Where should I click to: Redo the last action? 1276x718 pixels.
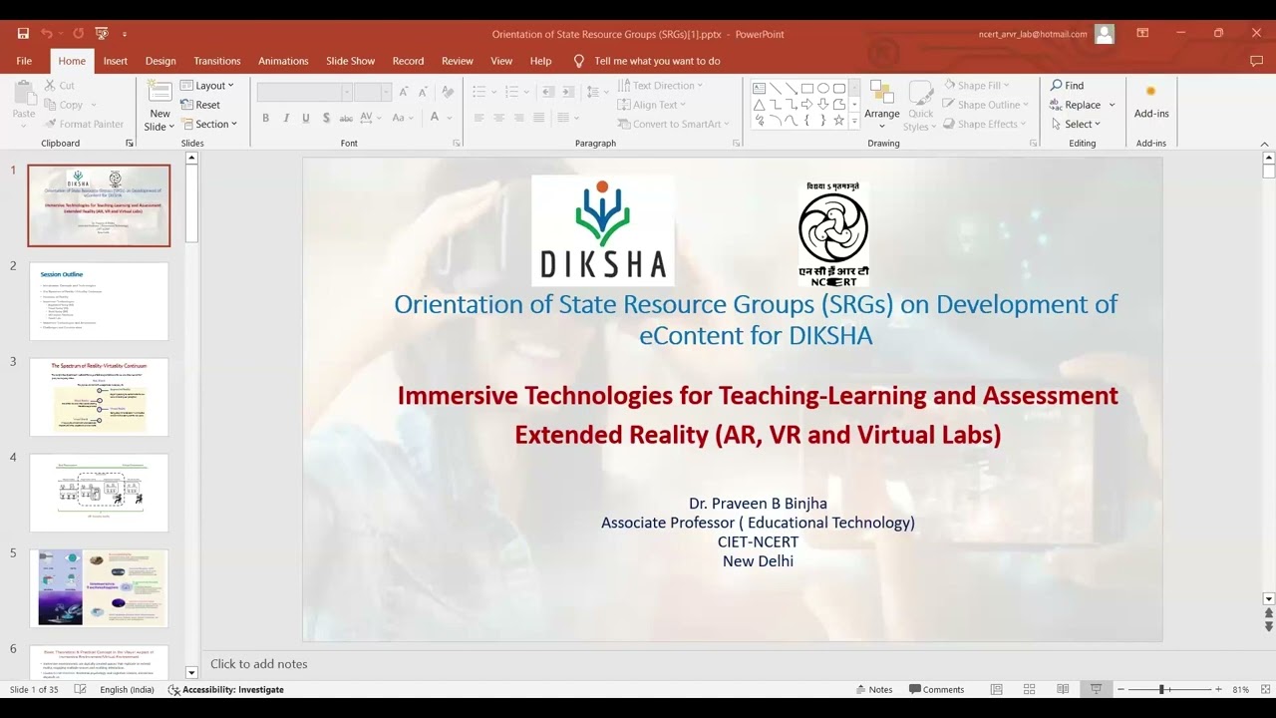pos(79,34)
